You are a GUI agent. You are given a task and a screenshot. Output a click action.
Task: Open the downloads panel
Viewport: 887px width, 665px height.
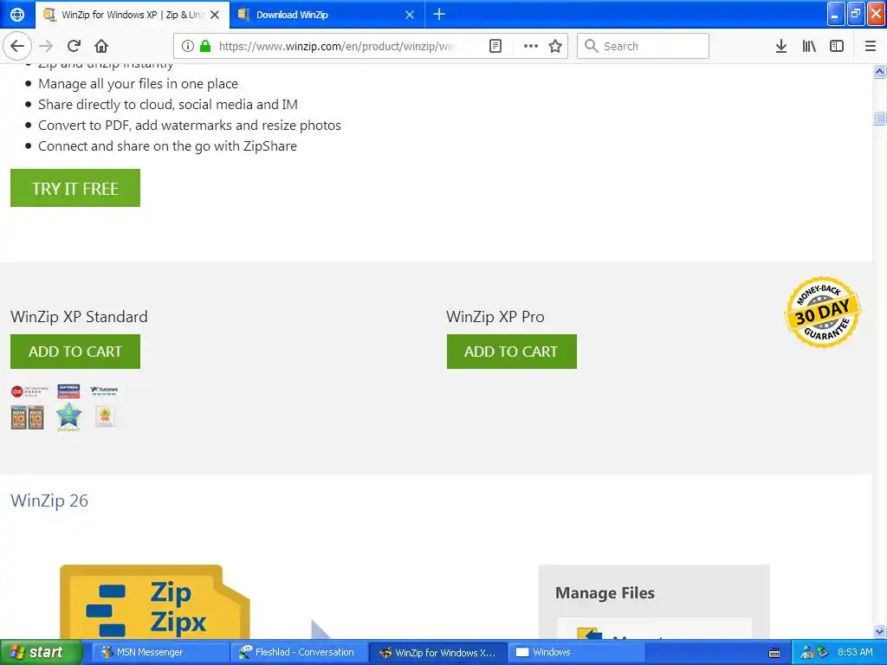click(x=781, y=46)
